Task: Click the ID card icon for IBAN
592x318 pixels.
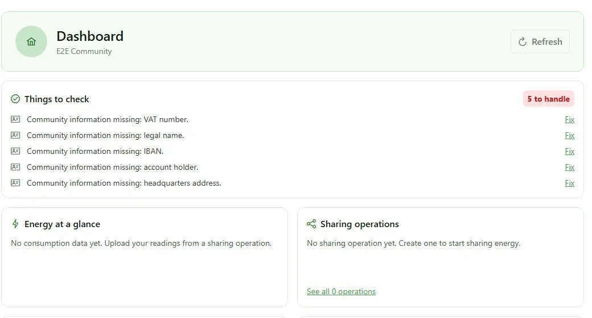Action: (15, 151)
